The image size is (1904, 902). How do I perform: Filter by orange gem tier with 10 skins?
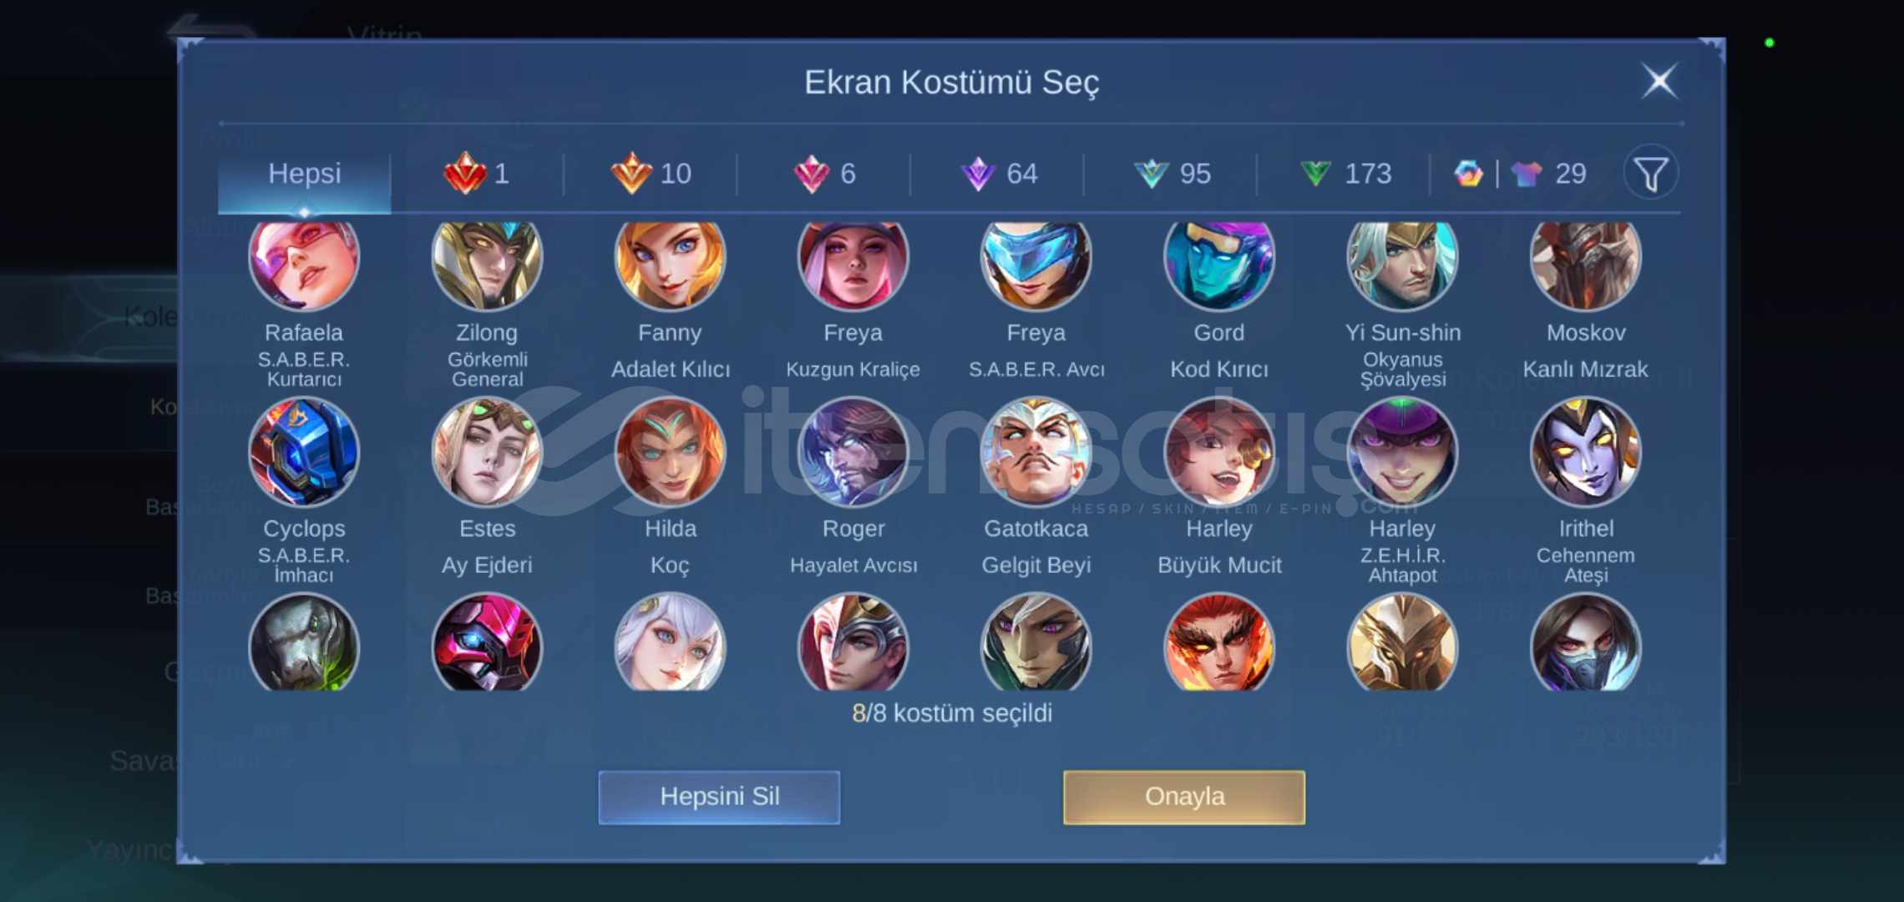tap(651, 174)
